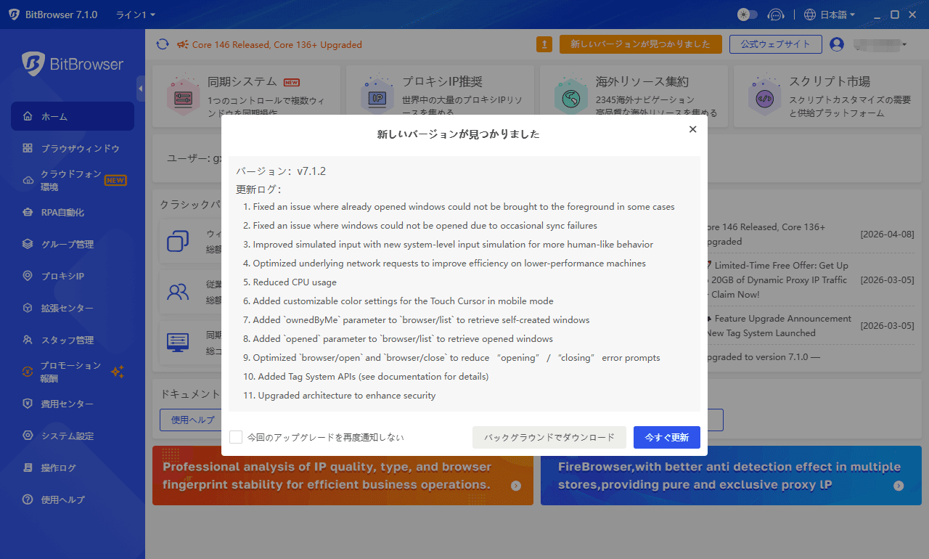Open the 日本語 language dropdown
The width and height of the screenshot is (929, 559).
[829, 15]
